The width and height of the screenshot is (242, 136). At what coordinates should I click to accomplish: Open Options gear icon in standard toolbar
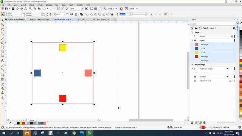click(x=121, y=9)
